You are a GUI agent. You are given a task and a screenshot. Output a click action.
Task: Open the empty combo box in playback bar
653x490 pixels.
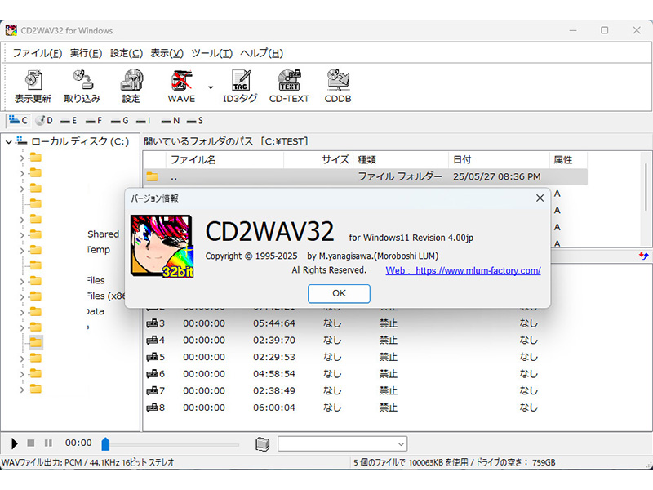pyautogui.click(x=342, y=443)
